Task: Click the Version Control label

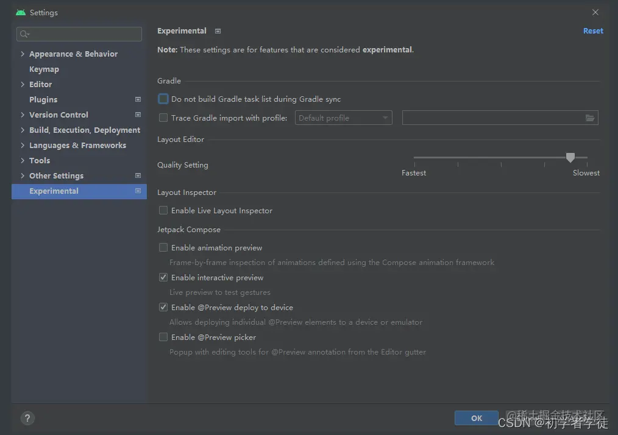Action: [x=59, y=115]
